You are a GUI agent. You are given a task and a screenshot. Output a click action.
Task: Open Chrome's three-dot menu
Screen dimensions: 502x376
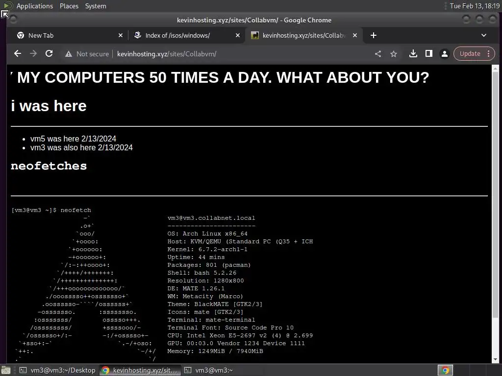[489, 54]
